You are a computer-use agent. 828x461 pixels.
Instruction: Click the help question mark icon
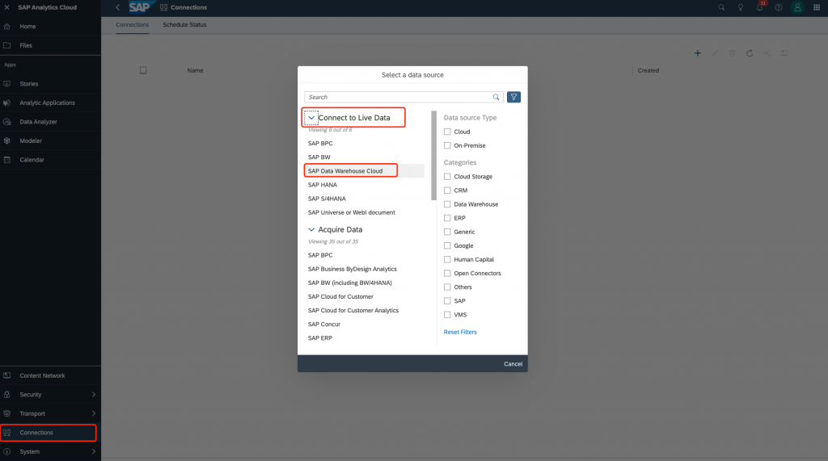[779, 7]
